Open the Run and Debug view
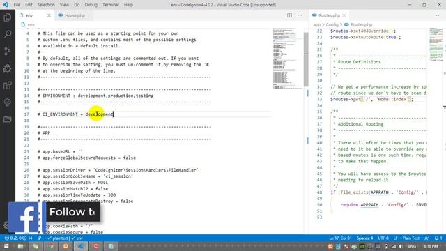Viewport: 446px width, 251px height. (8, 68)
